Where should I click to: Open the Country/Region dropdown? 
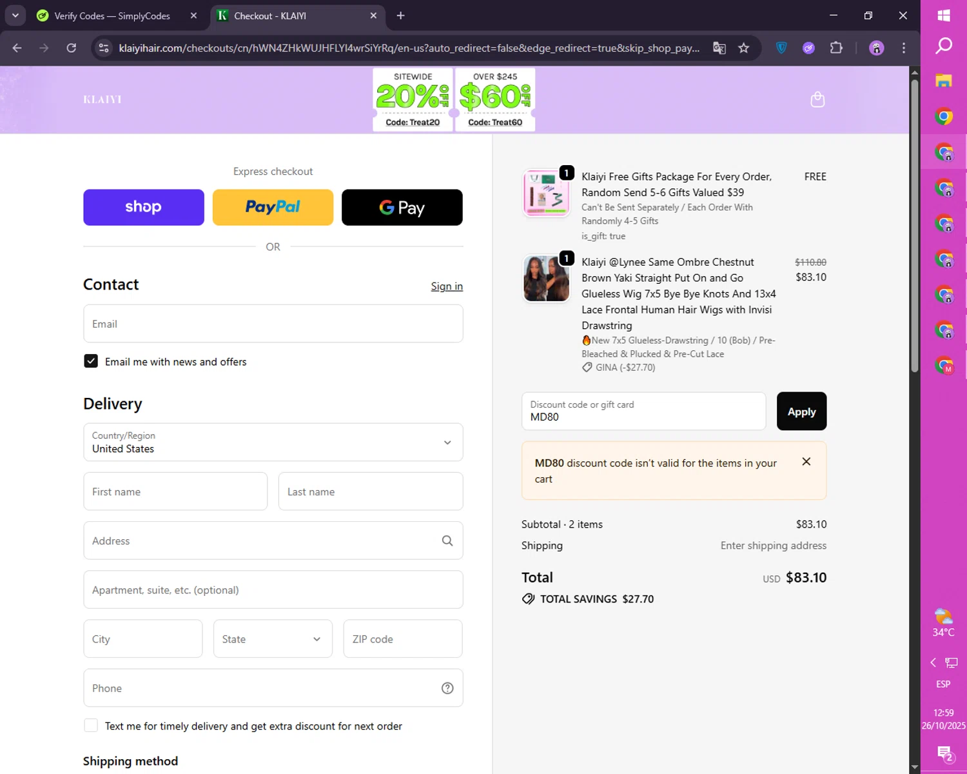273,442
